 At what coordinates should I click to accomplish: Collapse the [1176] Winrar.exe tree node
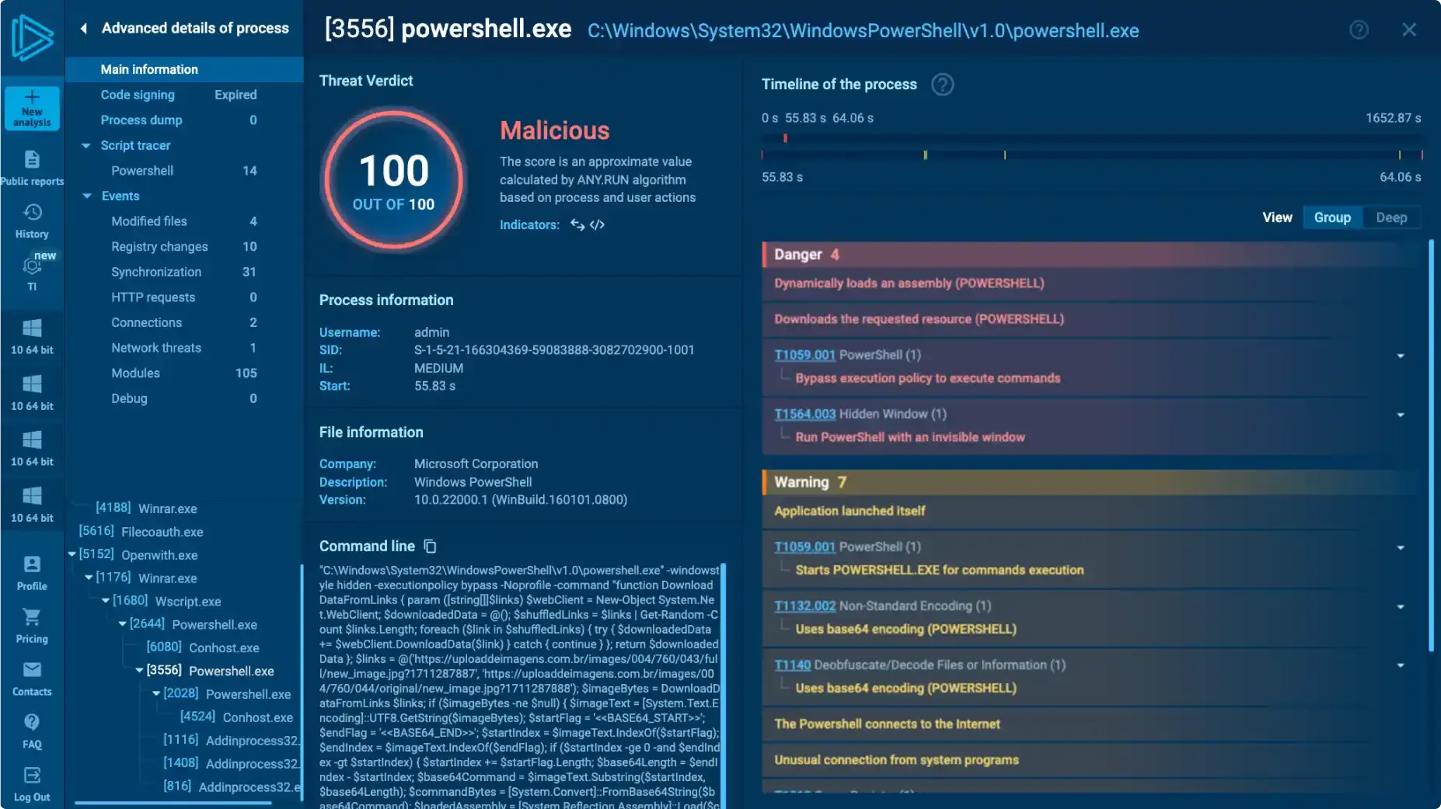pyautogui.click(x=89, y=578)
